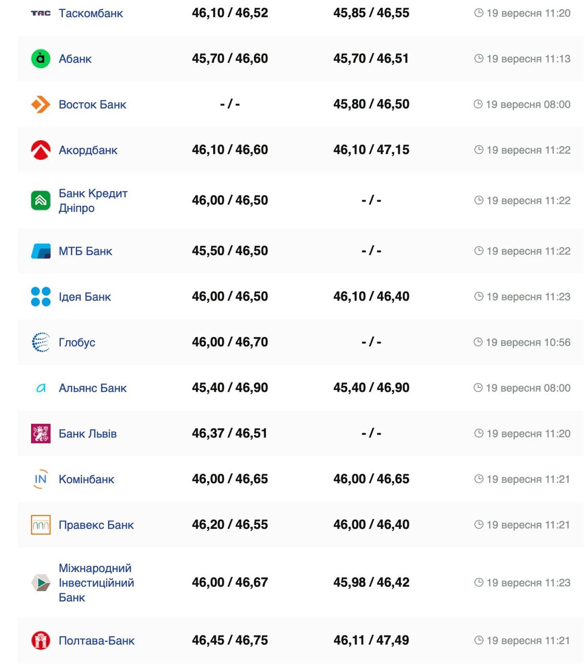Click the Банк Львів lion crest logo
The width and height of the screenshot is (585, 665).
[41, 433]
